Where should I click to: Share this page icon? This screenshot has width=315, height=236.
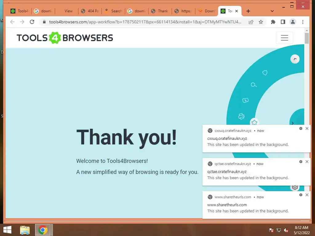pos(251,22)
